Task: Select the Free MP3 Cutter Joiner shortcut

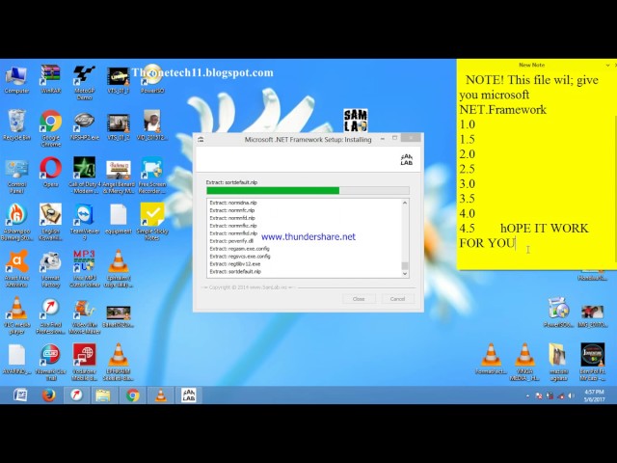Action: tap(85, 268)
